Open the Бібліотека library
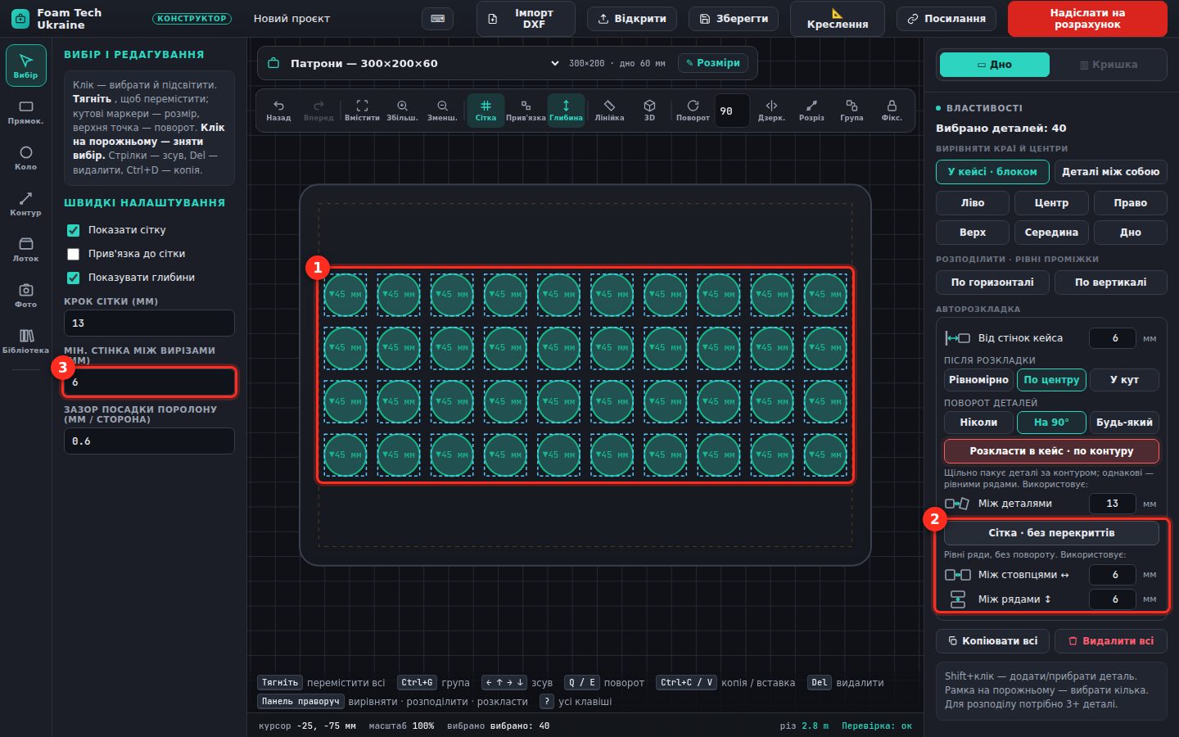This screenshot has width=1179, height=737. click(25, 341)
